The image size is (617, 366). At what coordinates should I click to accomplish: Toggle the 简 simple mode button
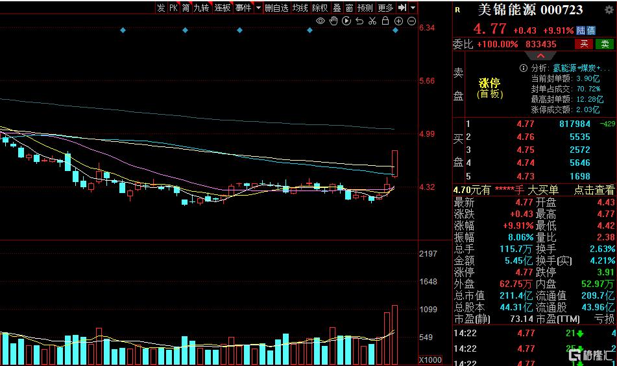pos(186,8)
